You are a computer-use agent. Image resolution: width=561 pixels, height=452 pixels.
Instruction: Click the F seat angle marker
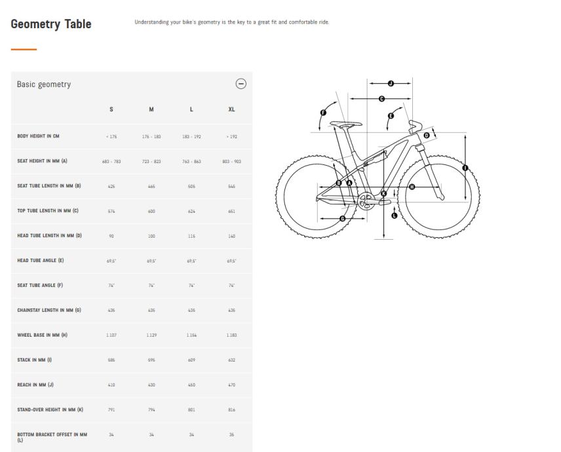[323, 113]
